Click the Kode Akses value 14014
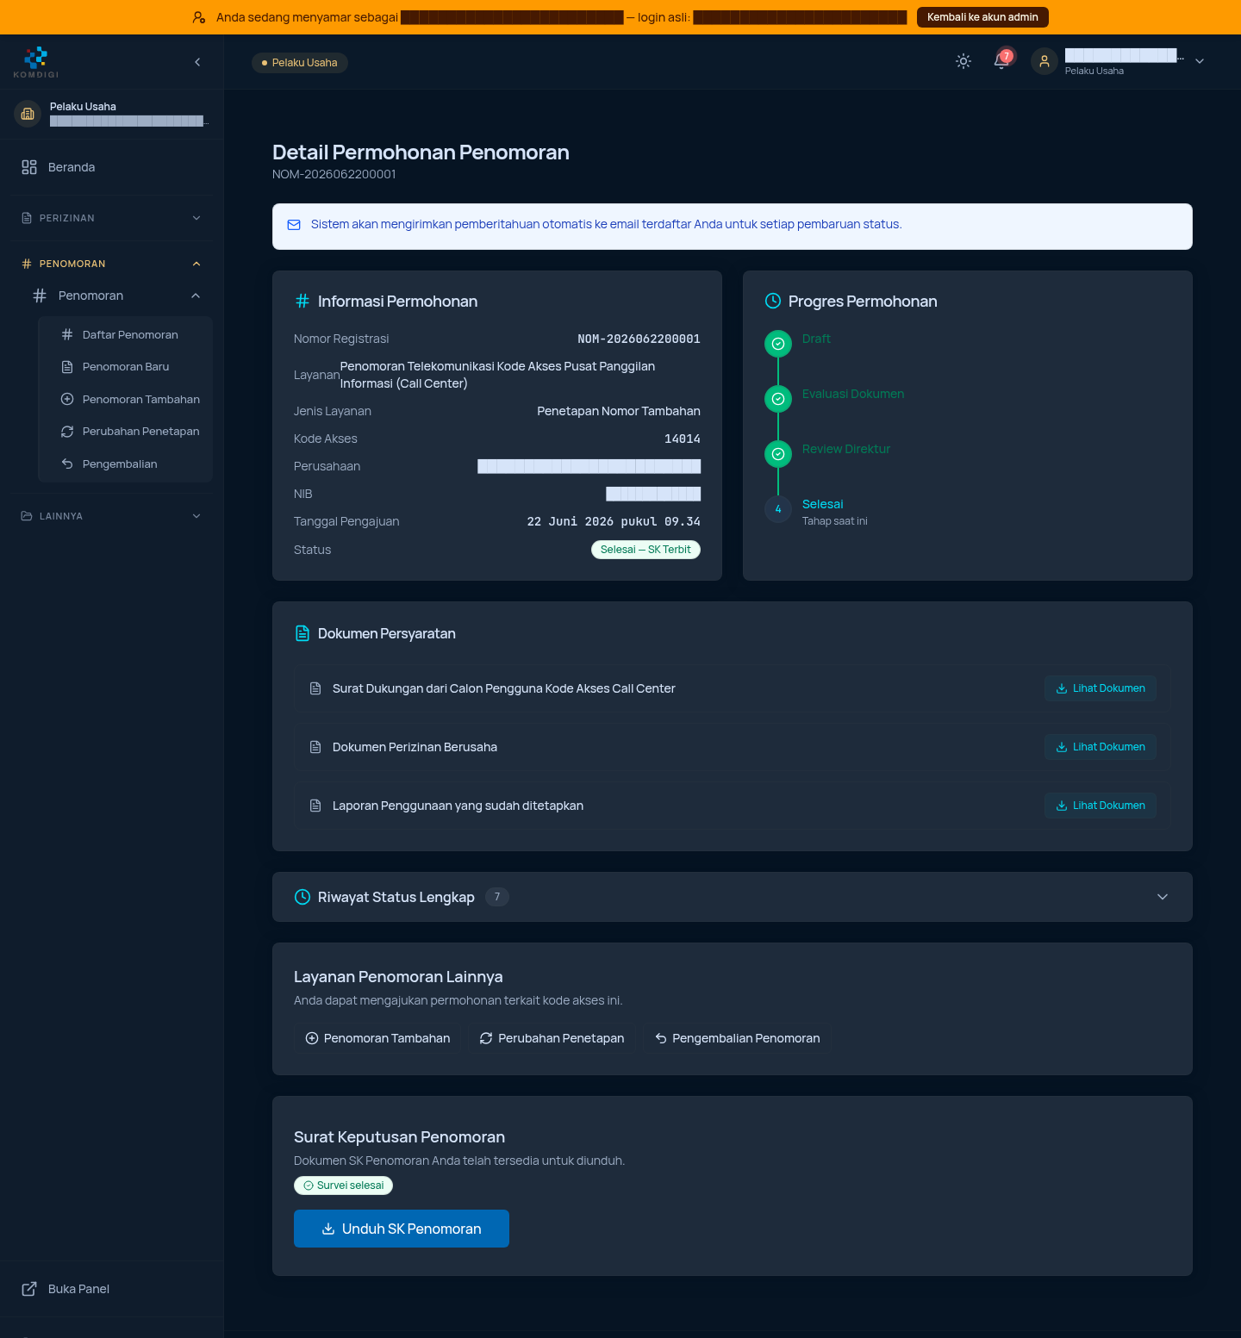 pyautogui.click(x=683, y=439)
